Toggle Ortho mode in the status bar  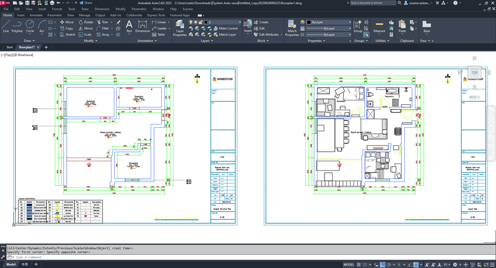click(382, 264)
